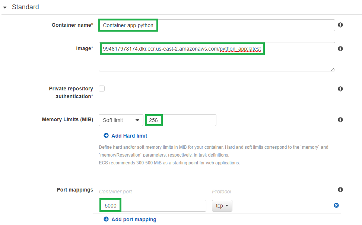Collapse the Standard section
Screen dimensions: 362x225
point(4,7)
